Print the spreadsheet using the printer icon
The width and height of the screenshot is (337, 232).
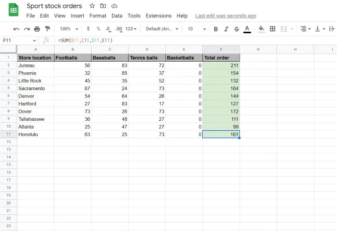[37, 28]
